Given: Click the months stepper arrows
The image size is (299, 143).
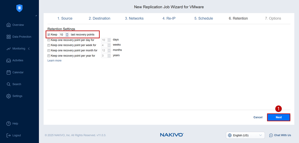Looking at the screenshot, I should click(x=109, y=50).
